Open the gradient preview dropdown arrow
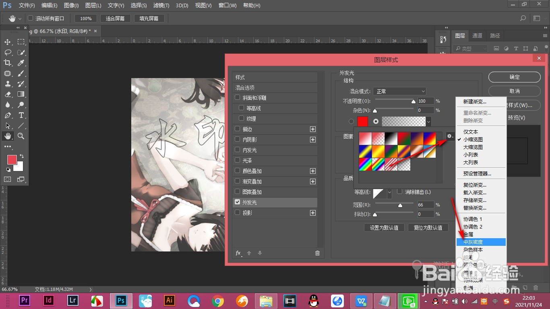 [428, 121]
